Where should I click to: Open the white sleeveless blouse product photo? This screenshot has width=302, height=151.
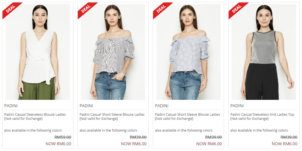(38, 52)
